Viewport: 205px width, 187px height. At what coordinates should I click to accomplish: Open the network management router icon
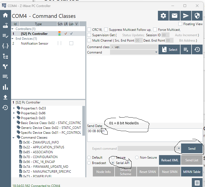(x=5, y=26)
